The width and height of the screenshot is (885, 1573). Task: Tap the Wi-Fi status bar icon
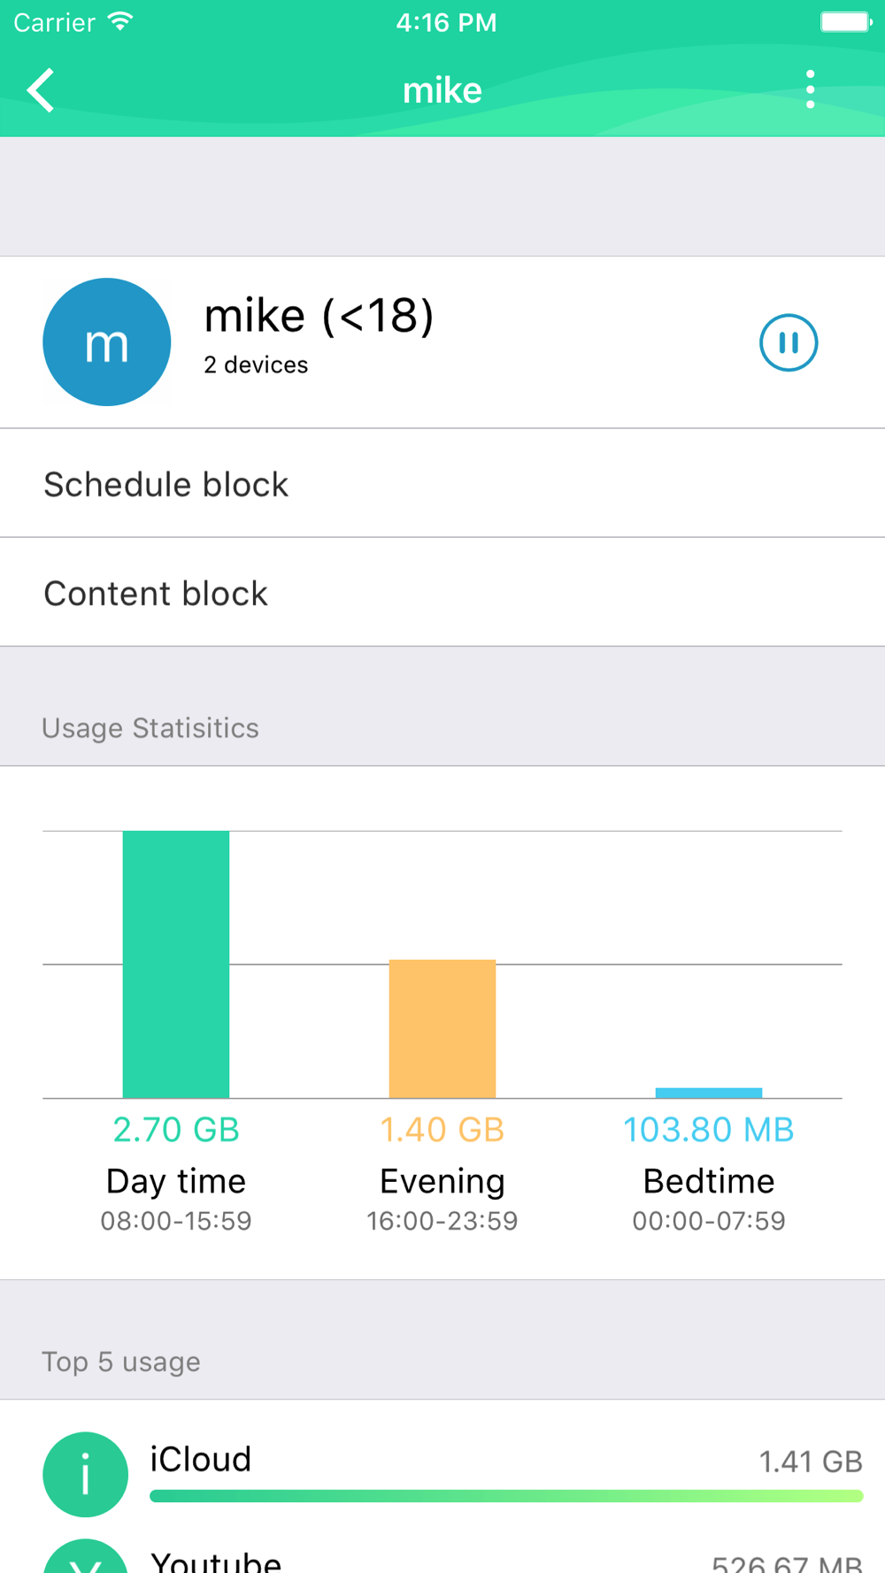pos(120,22)
